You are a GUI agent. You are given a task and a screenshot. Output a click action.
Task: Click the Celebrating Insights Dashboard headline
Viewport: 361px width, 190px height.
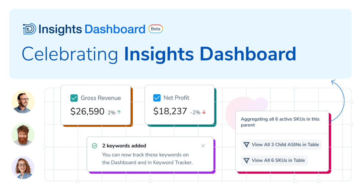coord(159,54)
